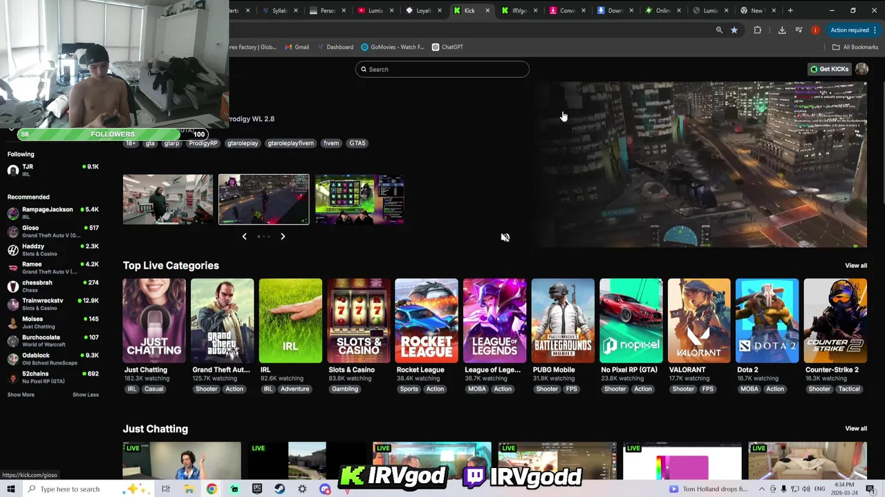This screenshot has width=885, height=497.
Task: Open RampageJackson recommended channel
Action: 53,213
